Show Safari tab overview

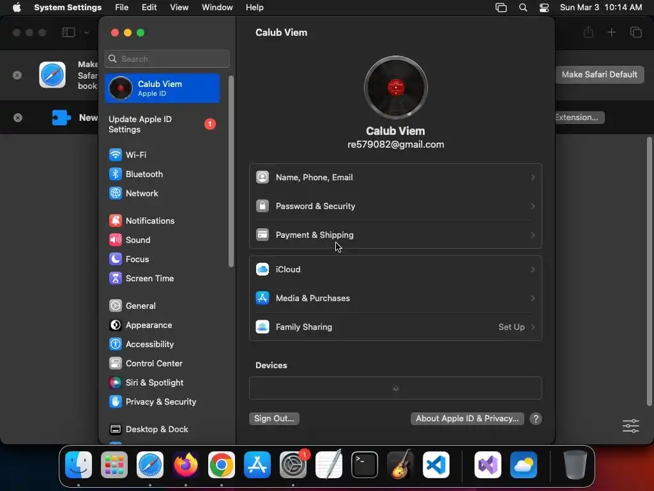pyautogui.click(x=635, y=32)
